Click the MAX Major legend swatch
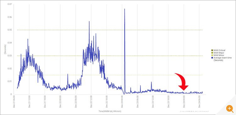 coord(212,53)
